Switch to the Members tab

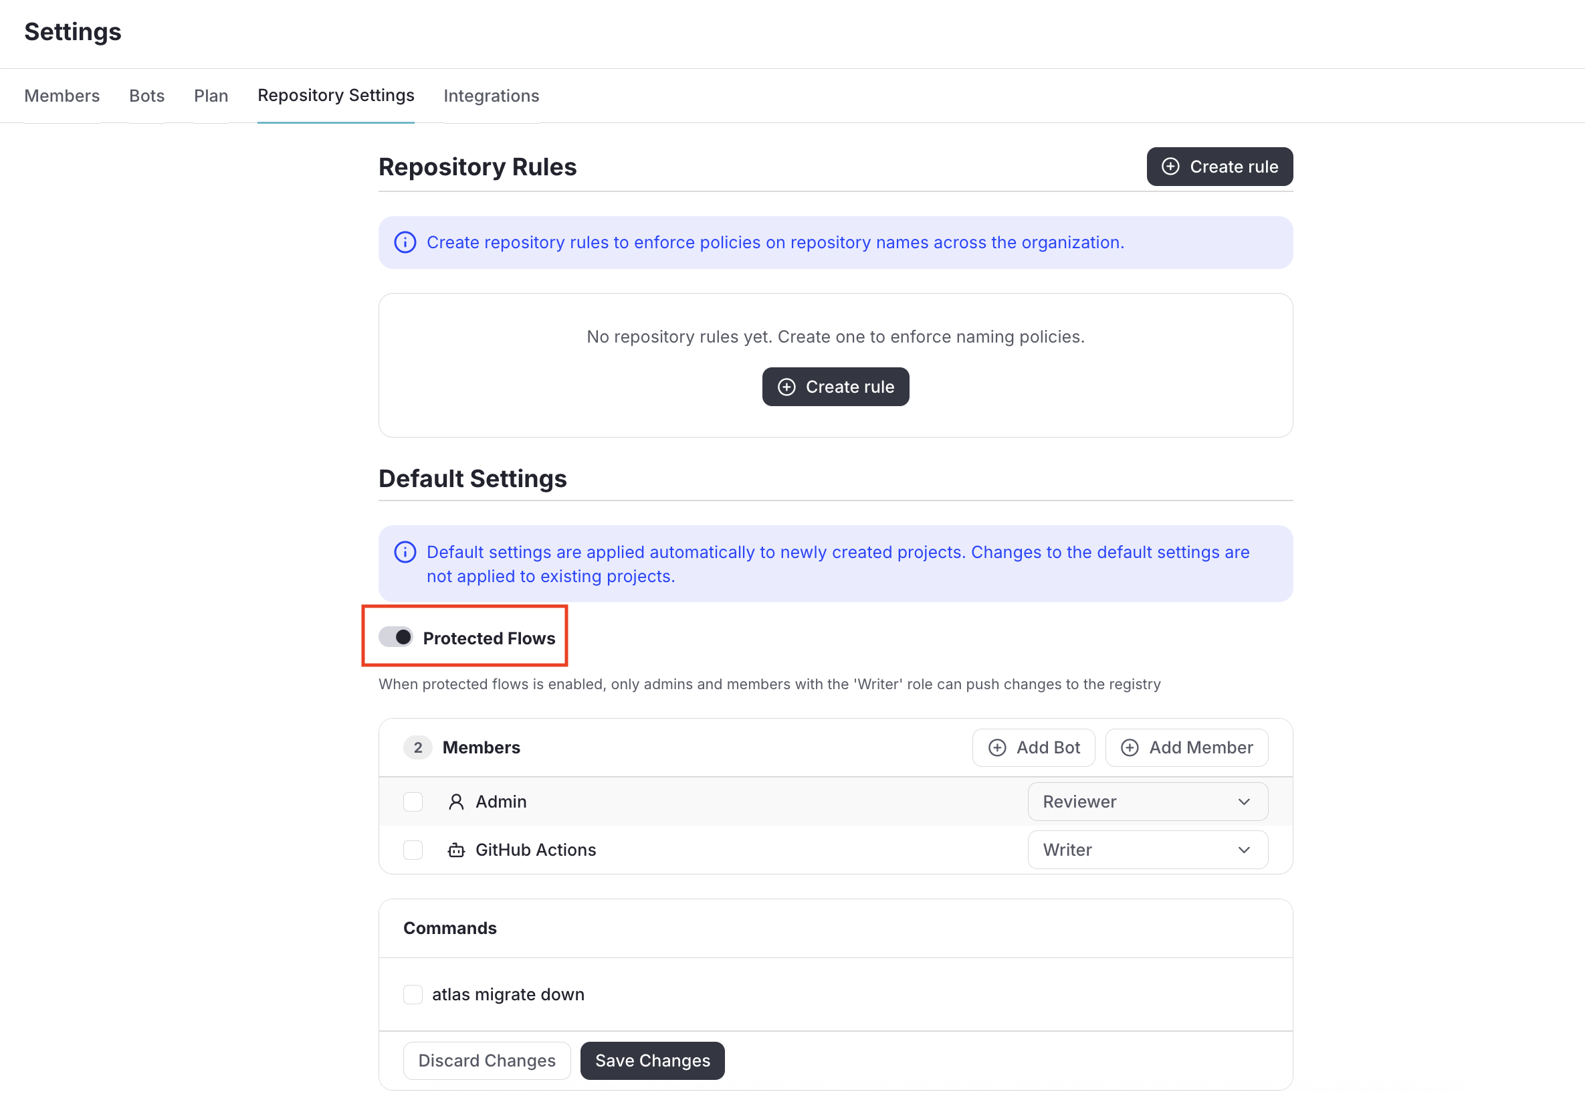point(62,95)
